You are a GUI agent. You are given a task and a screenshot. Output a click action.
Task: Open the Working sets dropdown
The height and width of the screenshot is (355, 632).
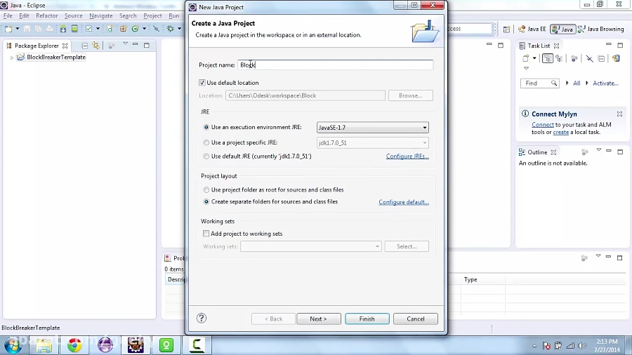tap(311, 246)
